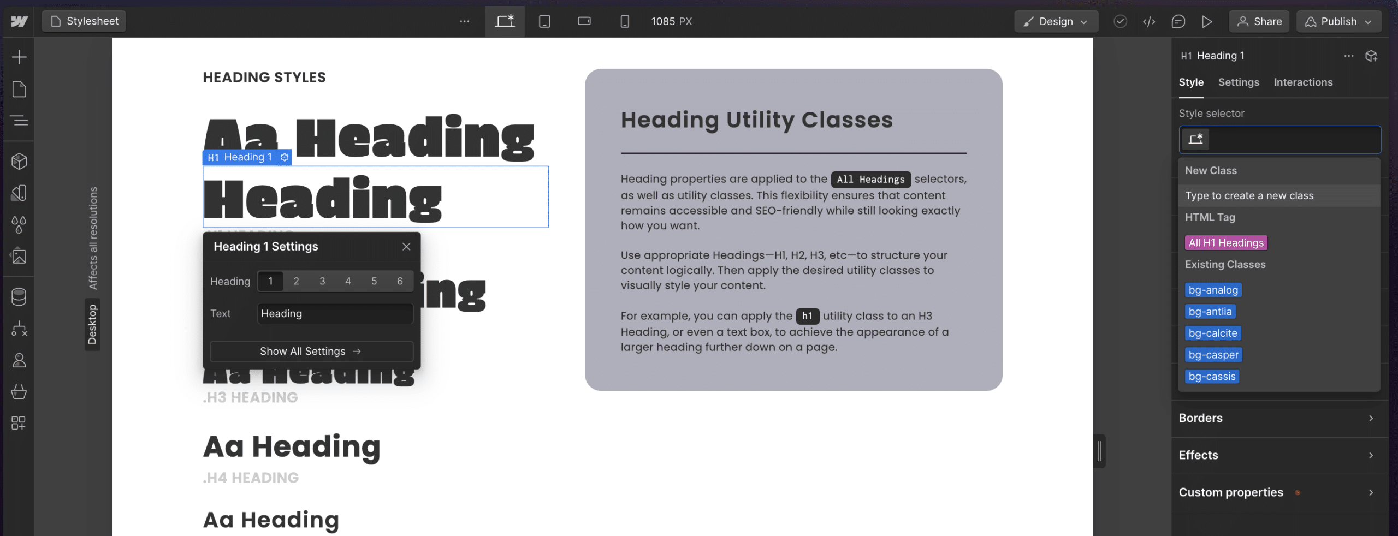1398x536 pixels.
Task: Open the Design mode dropdown
Action: [1056, 21]
